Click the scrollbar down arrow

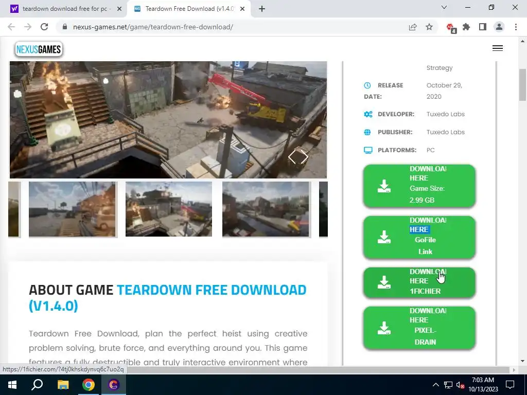pos(522,361)
